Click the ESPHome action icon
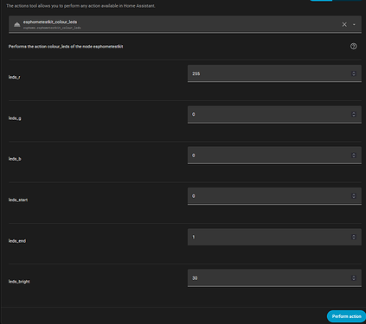 pos(17,24)
